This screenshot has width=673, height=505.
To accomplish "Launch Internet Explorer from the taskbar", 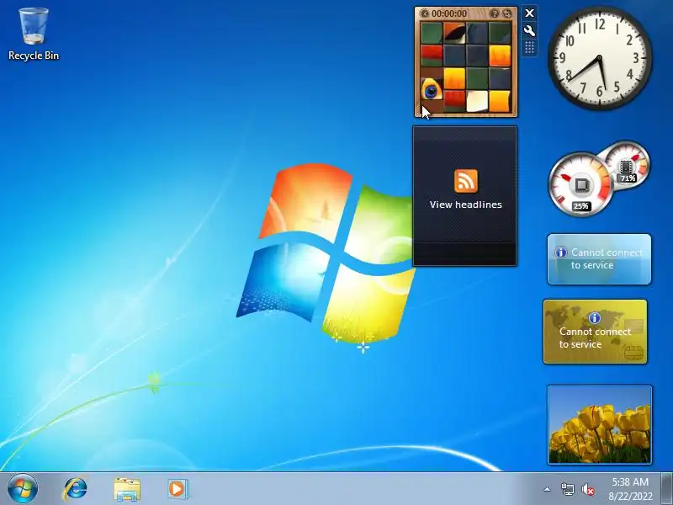I will pos(76,489).
